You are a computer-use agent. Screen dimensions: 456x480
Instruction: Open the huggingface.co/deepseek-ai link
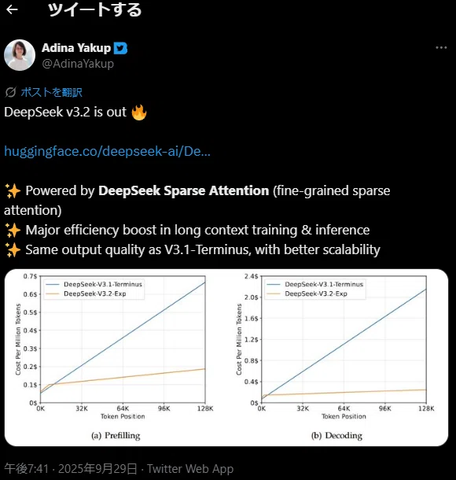pos(108,151)
